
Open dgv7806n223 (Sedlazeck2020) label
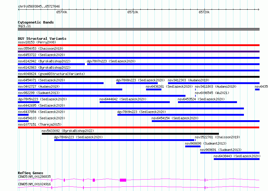78,137
